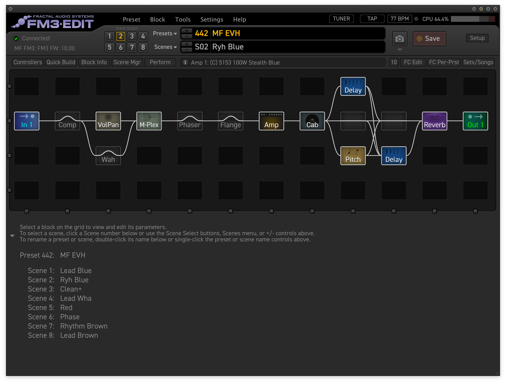
Task: Click the preset increment plus stepper
Action: tap(187, 31)
